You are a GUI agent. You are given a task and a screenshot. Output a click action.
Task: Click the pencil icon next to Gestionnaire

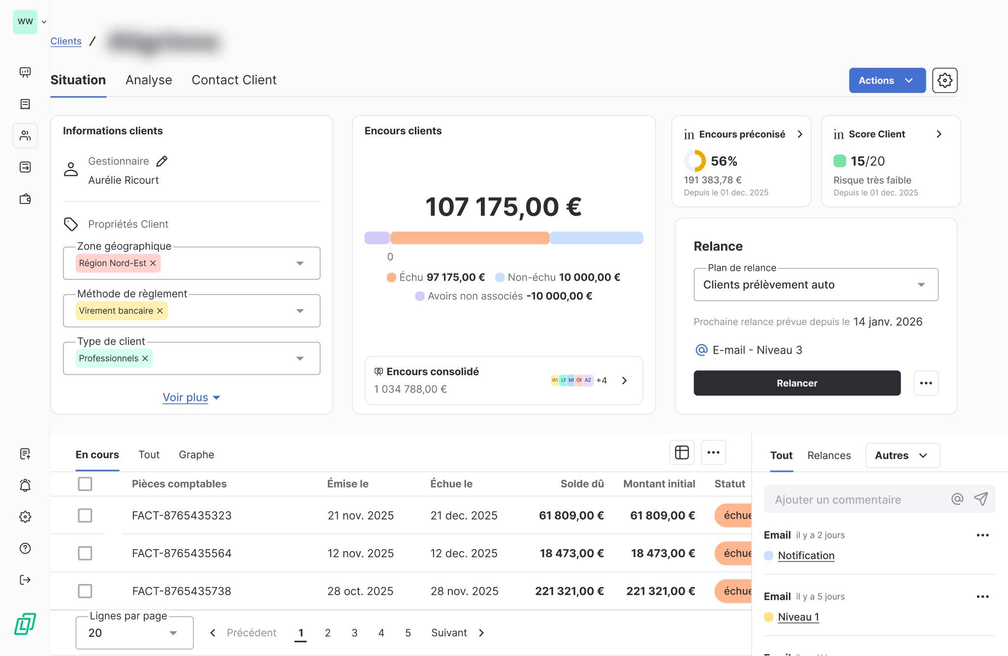[162, 161]
